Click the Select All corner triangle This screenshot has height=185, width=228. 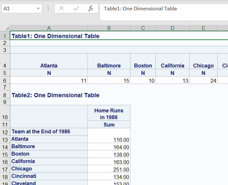pyautogui.click(x=7, y=28)
